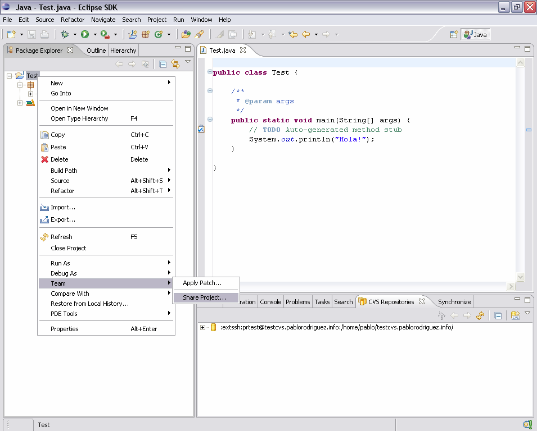Open the Navigate menu
The height and width of the screenshot is (431, 537).
[103, 20]
